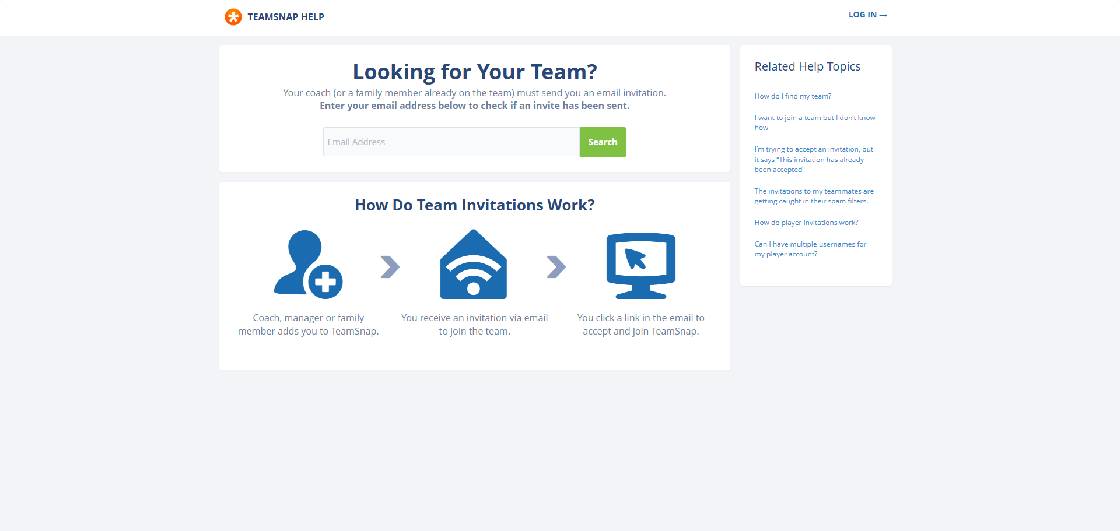Open the multiple usernames help topic
The width and height of the screenshot is (1120, 531).
click(810, 249)
